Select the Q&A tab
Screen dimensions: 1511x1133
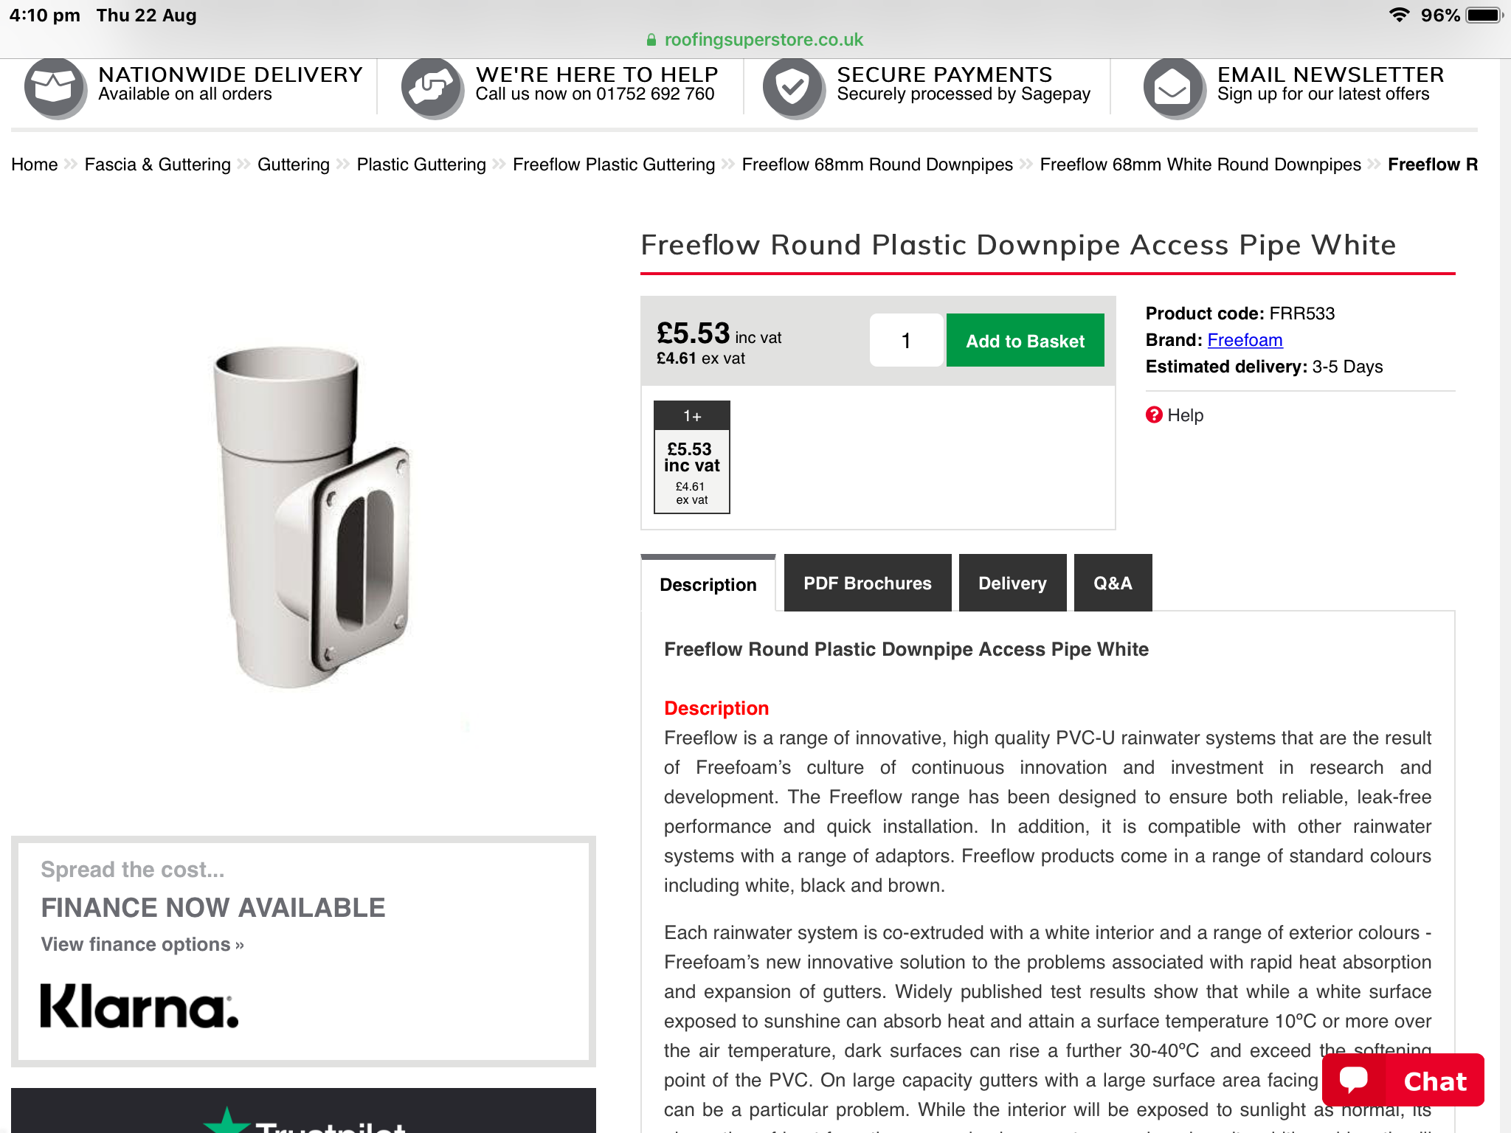coord(1113,583)
